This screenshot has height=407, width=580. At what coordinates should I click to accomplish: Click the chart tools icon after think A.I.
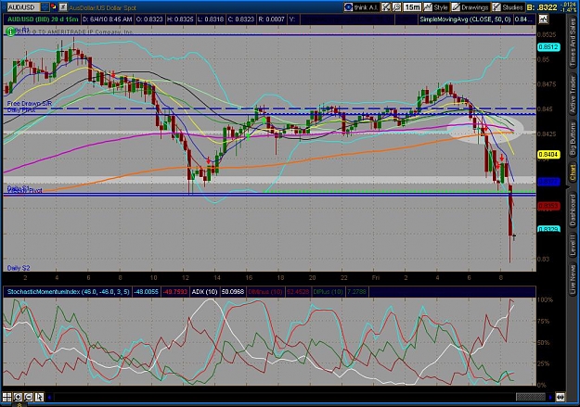point(386,7)
